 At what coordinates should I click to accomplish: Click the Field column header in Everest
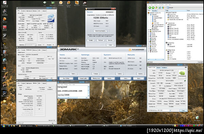(x=176, y=11)
